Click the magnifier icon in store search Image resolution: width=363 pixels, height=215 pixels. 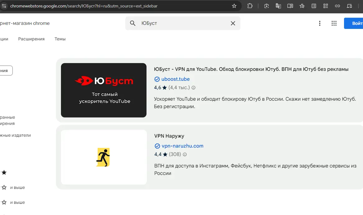point(133,23)
